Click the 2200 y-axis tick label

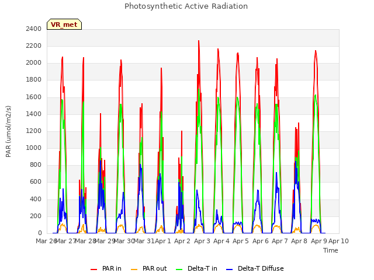pyautogui.click(x=34, y=45)
